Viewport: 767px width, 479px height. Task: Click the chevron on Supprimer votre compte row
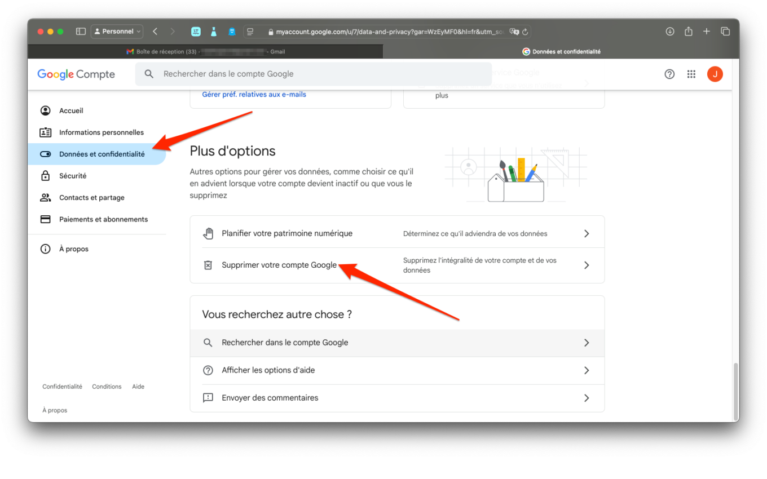[x=587, y=265]
